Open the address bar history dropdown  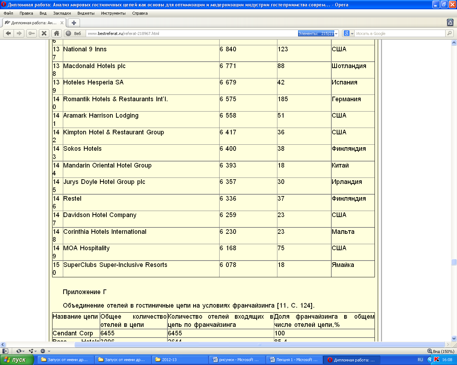tap(336, 34)
